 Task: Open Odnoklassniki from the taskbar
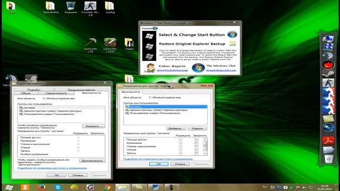(25, 187)
